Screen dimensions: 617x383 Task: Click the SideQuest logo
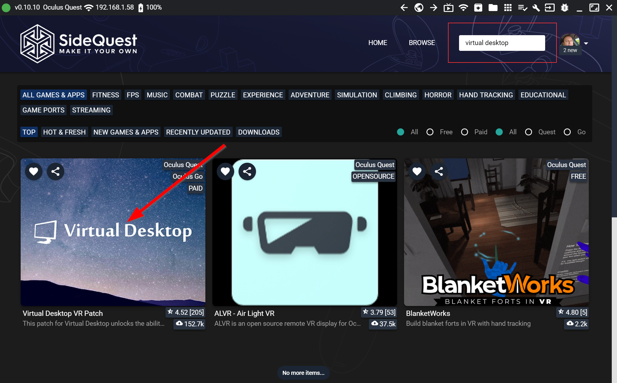coord(79,44)
